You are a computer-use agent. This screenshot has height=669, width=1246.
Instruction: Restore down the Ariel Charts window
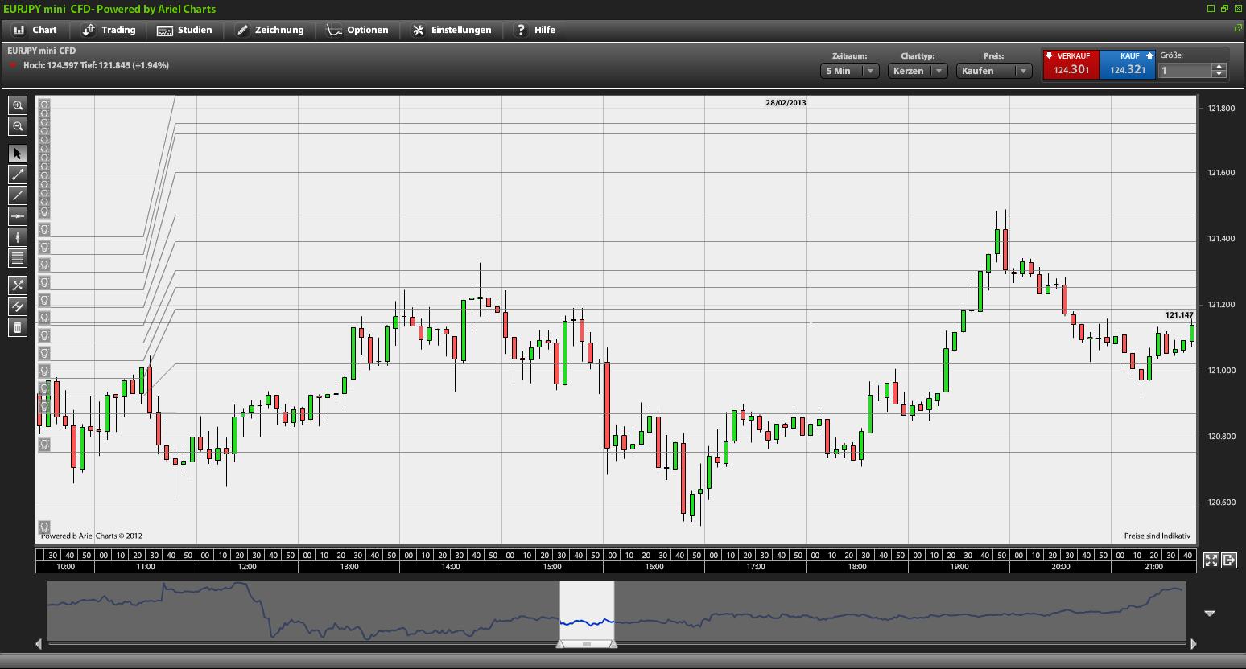(1225, 9)
